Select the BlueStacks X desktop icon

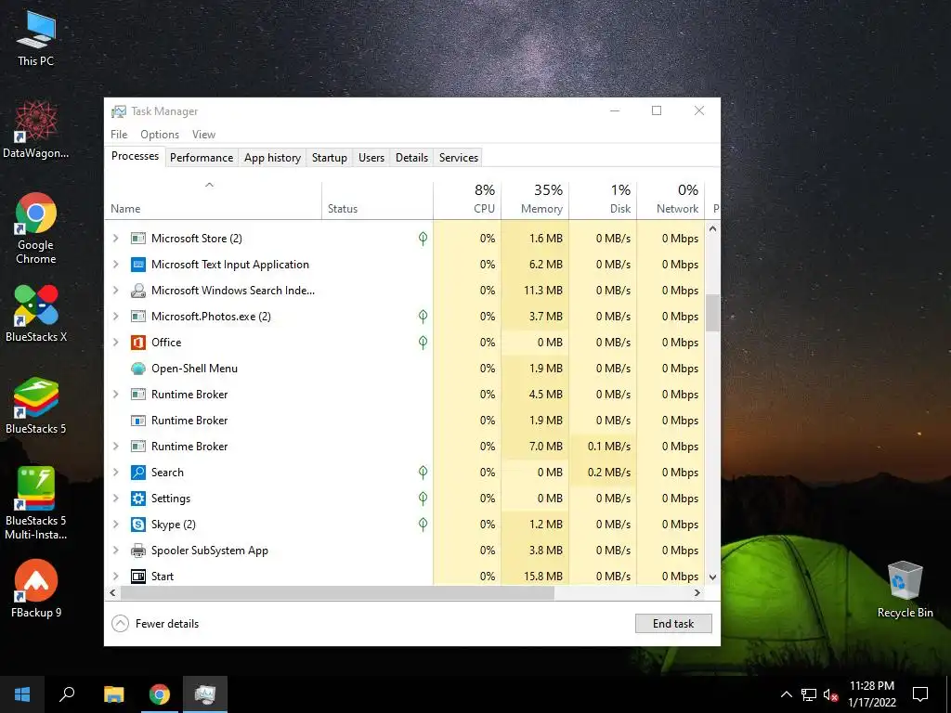click(36, 314)
